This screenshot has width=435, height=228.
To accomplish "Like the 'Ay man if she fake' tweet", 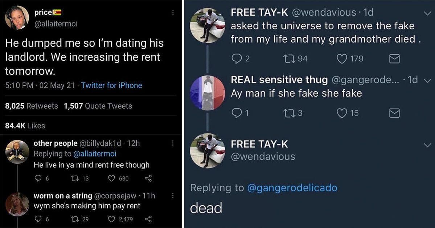I will click(x=342, y=113).
